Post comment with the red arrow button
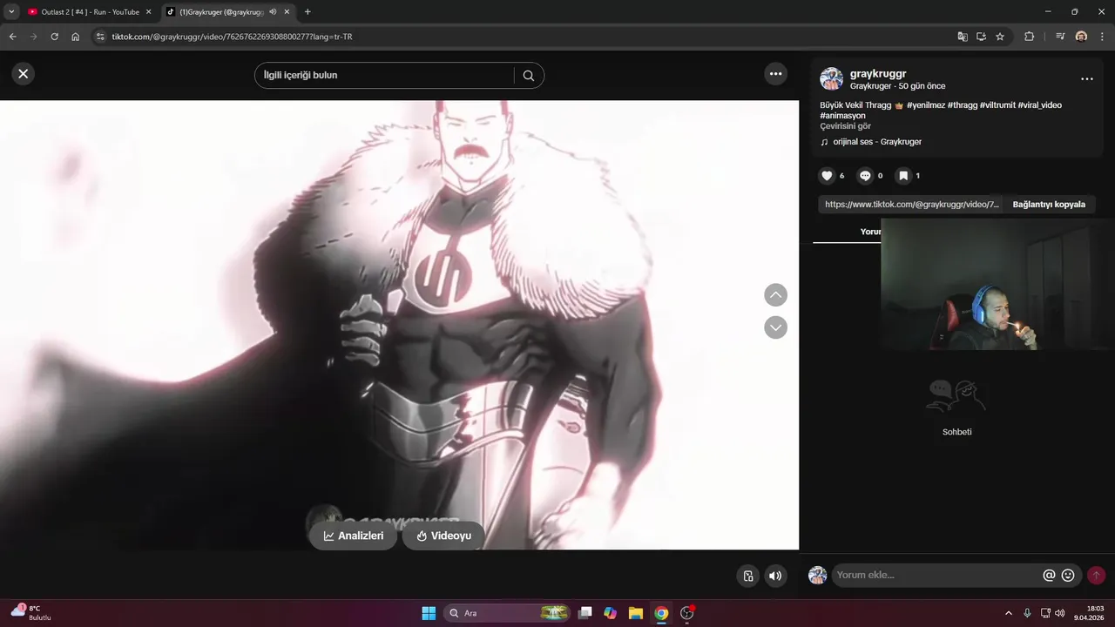 [1096, 576]
